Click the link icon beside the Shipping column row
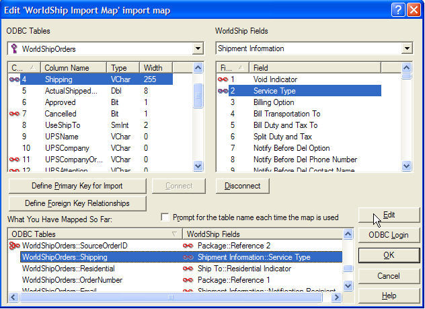This screenshot has width=425, height=309. tap(14, 79)
